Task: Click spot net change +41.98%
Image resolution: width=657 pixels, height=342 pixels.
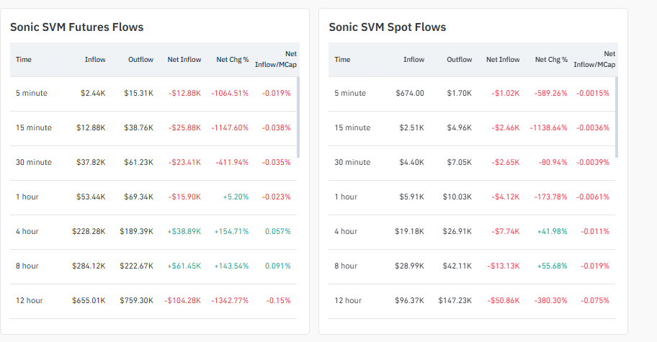Action: 553,231
